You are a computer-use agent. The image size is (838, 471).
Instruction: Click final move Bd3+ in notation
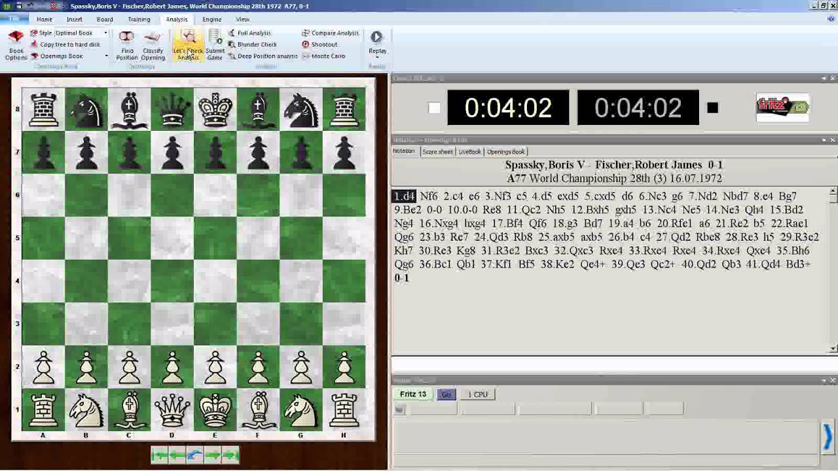tap(798, 264)
